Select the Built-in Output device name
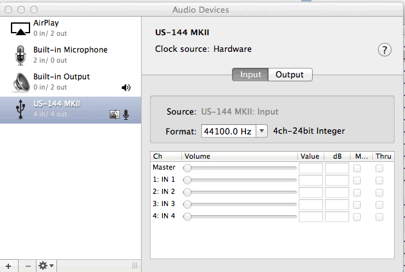 click(62, 77)
